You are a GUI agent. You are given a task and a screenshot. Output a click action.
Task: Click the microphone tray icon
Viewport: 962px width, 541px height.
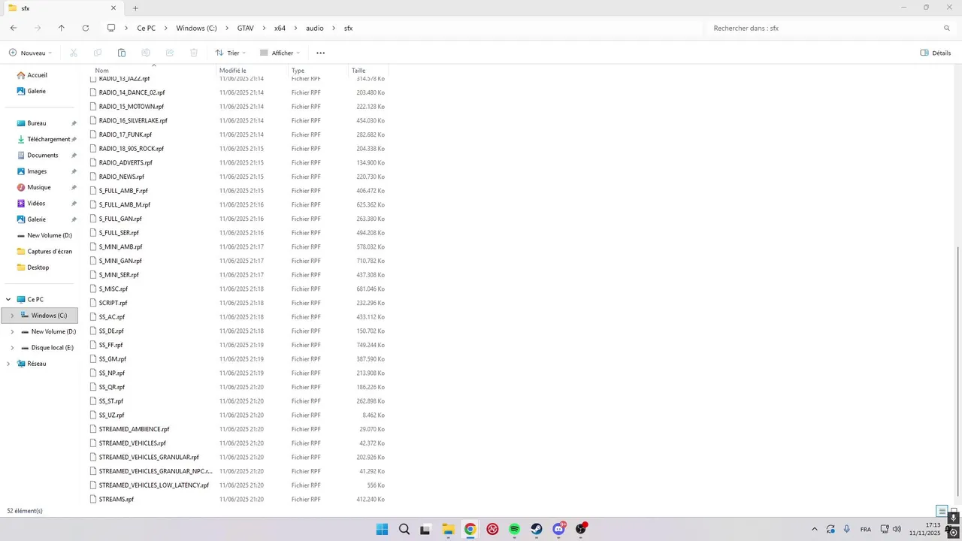click(x=847, y=529)
